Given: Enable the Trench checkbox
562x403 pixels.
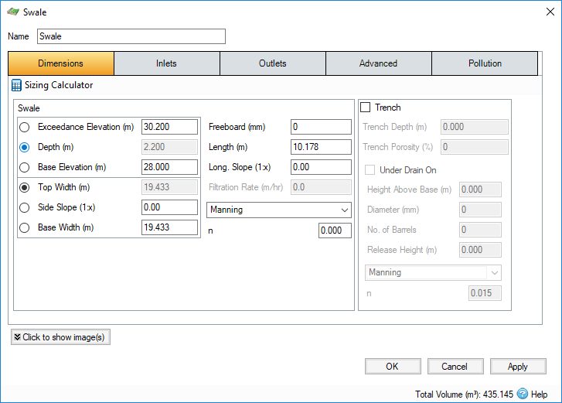Looking at the screenshot, I should pyautogui.click(x=366, y=108).
